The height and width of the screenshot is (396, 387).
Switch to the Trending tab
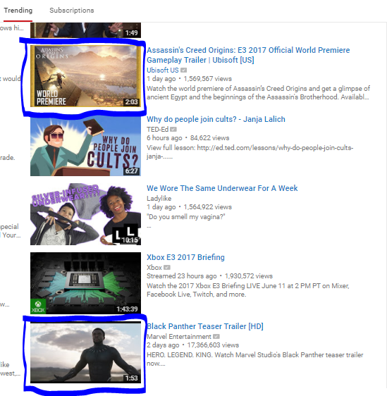(18, 11)
